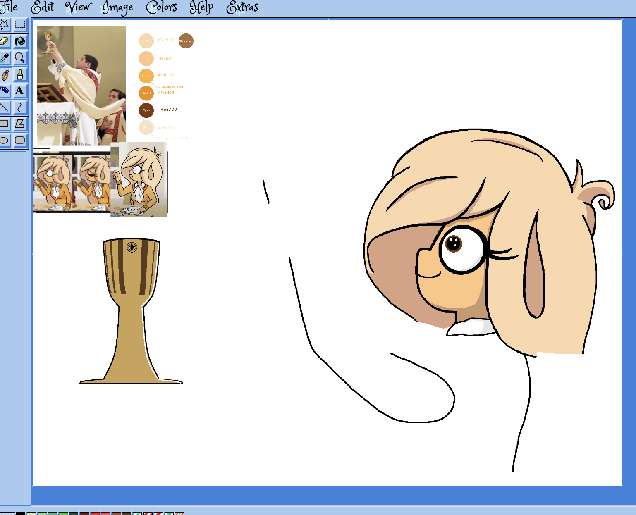Pick the eyedropper Pick Color tool
Viewport: 636px width, 515px height.
pos(5,58)
